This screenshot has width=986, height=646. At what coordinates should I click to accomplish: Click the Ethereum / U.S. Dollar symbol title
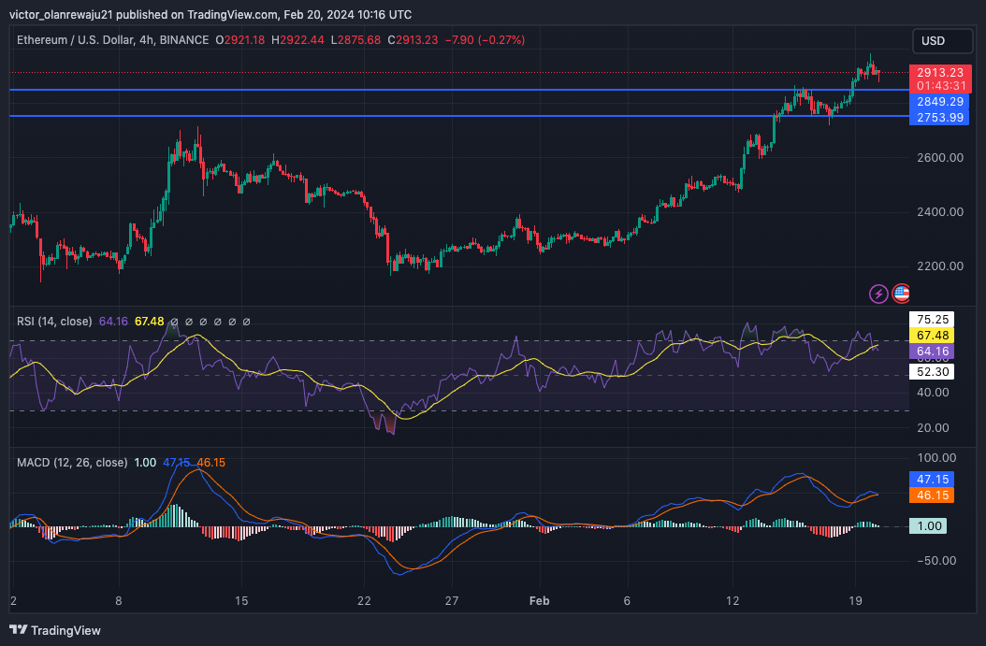click(x=75, y=40)
